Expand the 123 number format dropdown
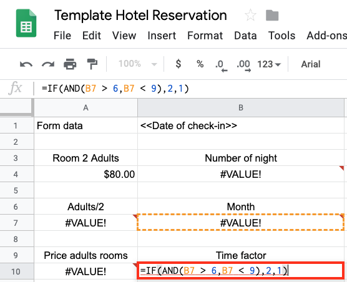Screen dimensions: 347x282 pos(269,64)
